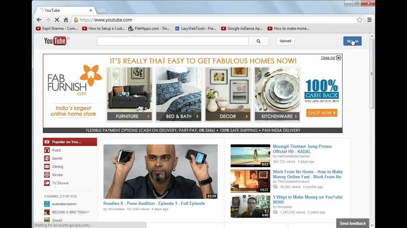This screenshot has width=407, height=228.
Task: Open mtvroadies uploader link
Action: tap(117, 209)
